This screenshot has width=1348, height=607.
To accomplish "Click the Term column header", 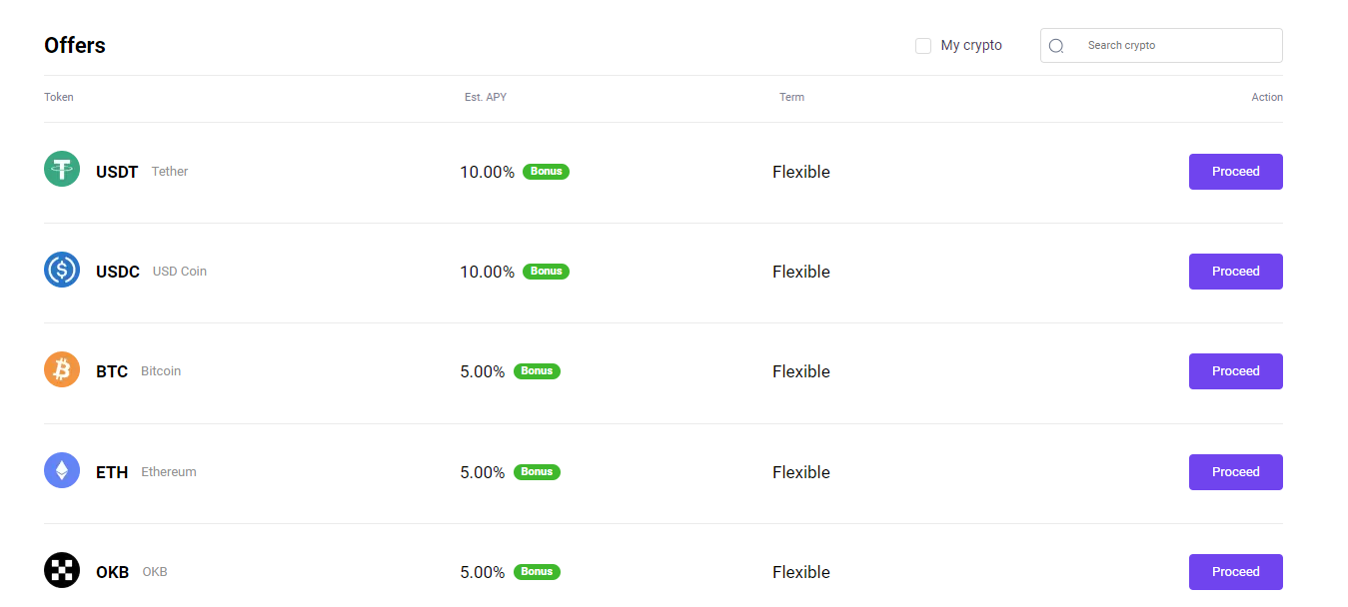I will point(791,98).
